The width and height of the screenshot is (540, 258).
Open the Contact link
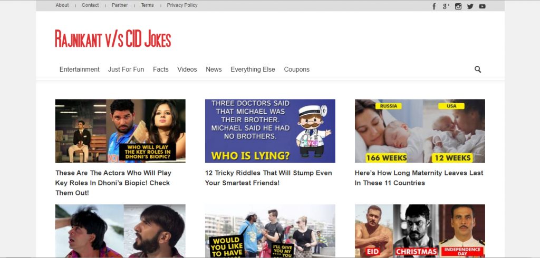pyautogui.click(x=90, y=5)
